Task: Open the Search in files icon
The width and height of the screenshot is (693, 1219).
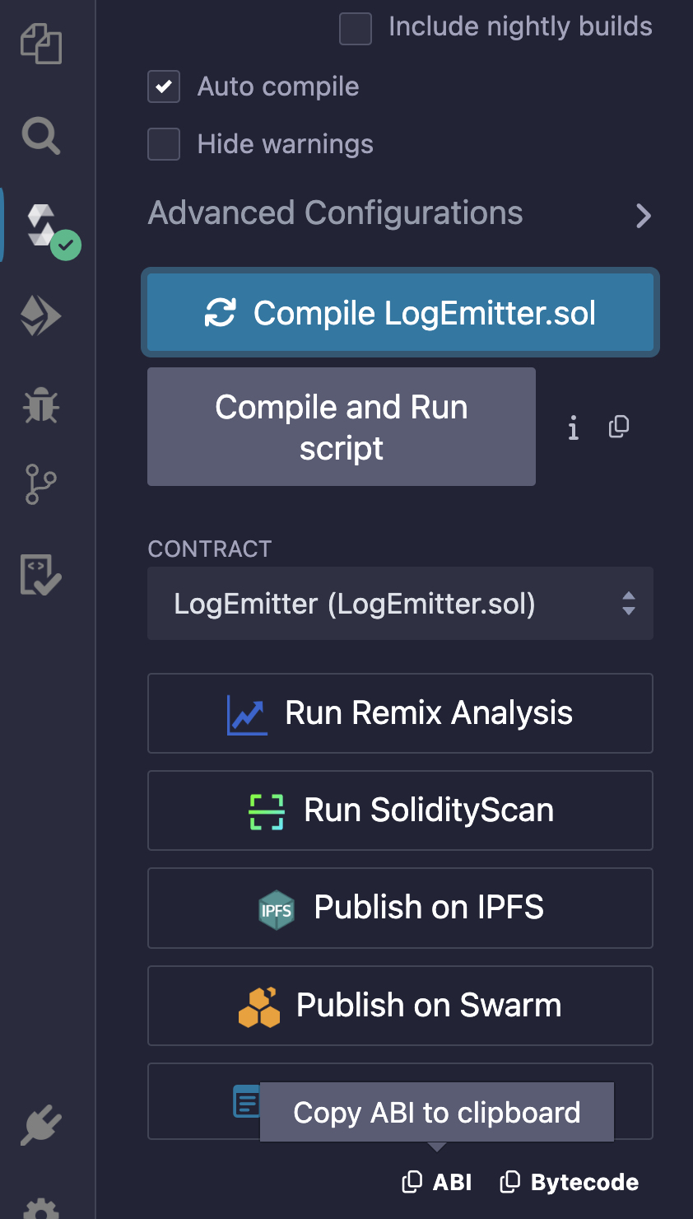Action: point(41,136)
